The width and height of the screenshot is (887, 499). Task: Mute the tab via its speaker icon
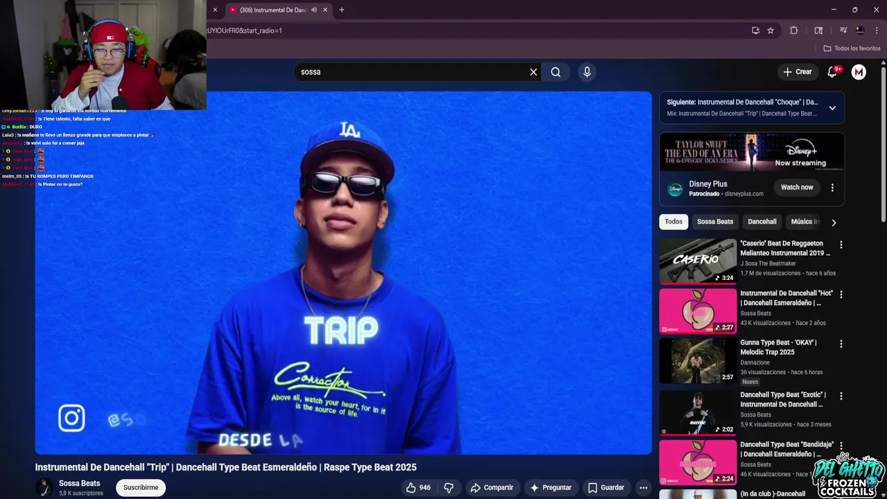coord(314,10)
